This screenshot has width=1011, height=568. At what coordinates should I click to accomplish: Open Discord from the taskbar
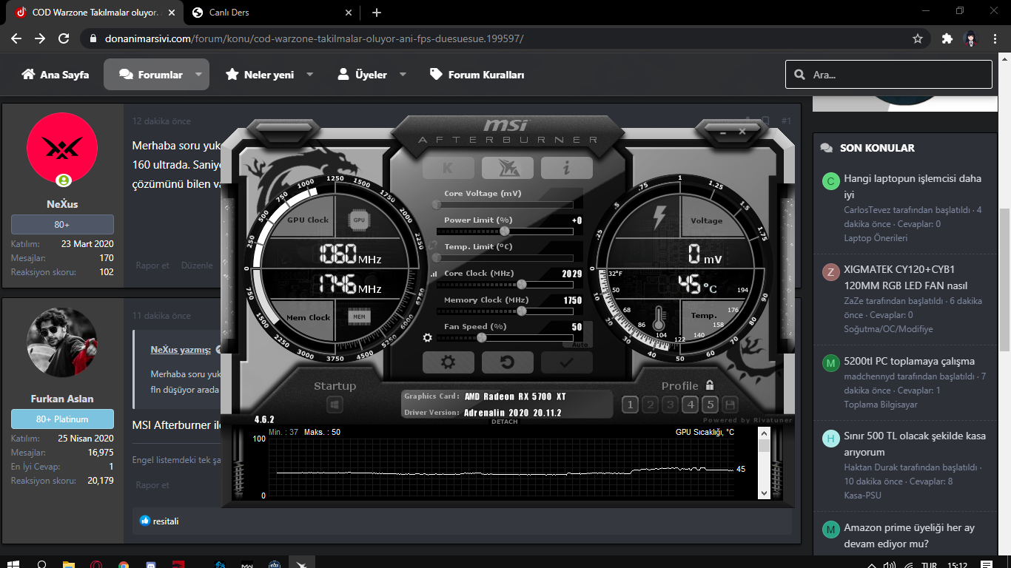[151, 564]
